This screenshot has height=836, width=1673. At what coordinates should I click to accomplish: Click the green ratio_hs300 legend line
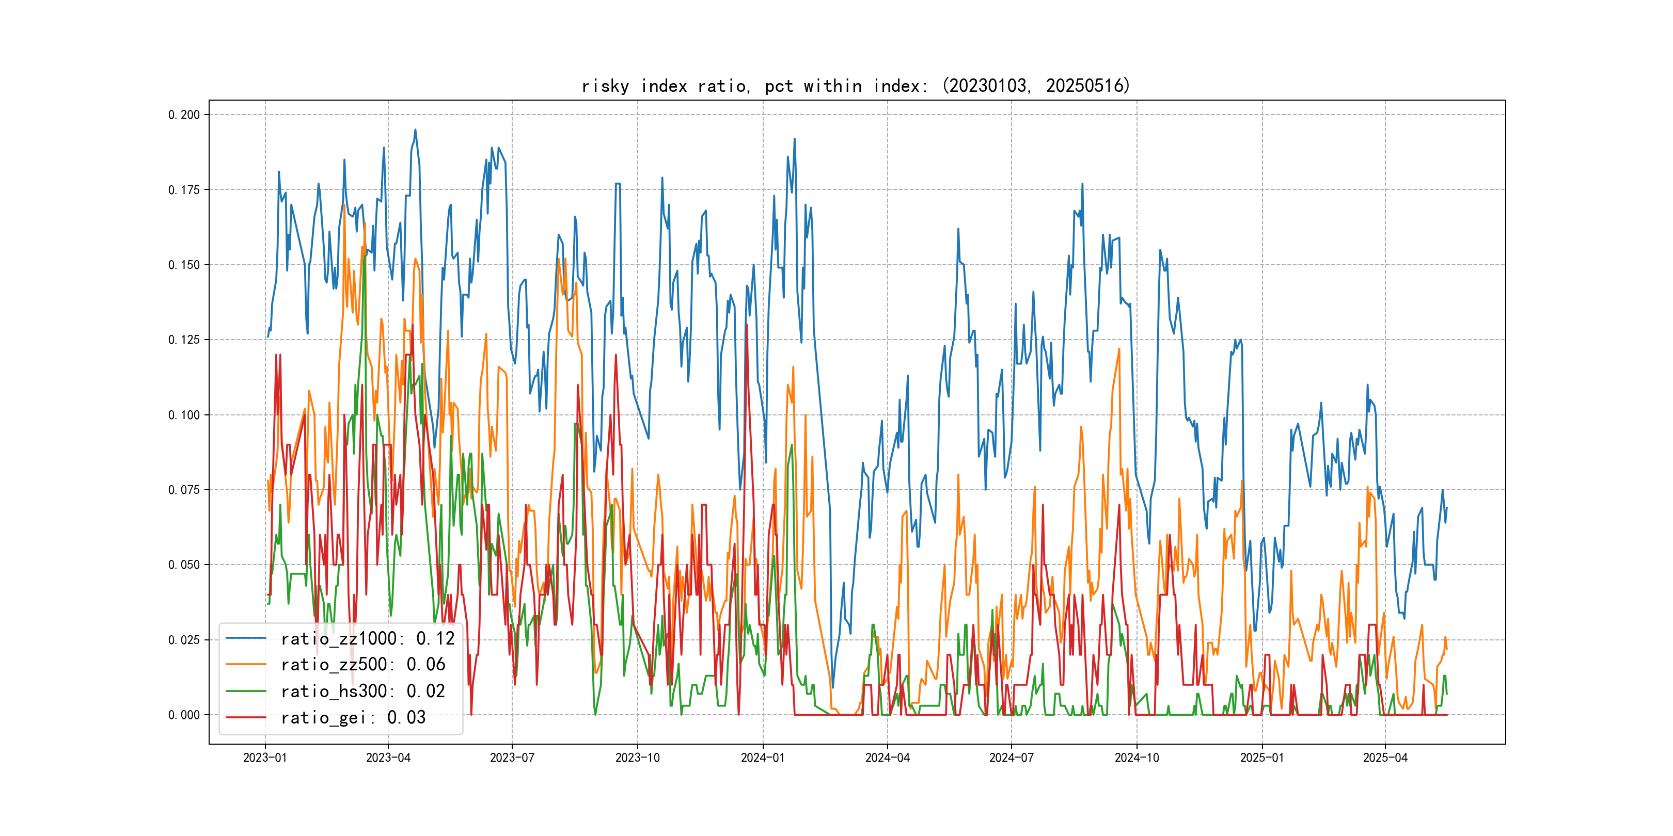(245, 692)
